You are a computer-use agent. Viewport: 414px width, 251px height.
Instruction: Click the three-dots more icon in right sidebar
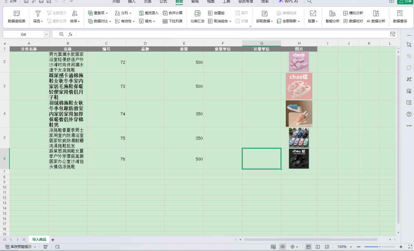[409, 126]
